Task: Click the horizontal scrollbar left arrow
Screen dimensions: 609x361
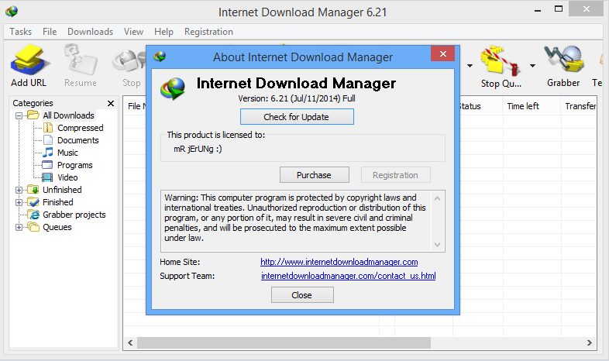Action: [130, 342]
